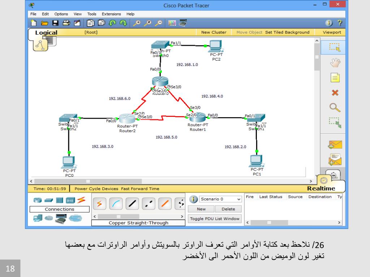The image size is (370, 277).
Task: Pick the Copper Cross-Over dashed cable icon
Action: click(149, 204)
